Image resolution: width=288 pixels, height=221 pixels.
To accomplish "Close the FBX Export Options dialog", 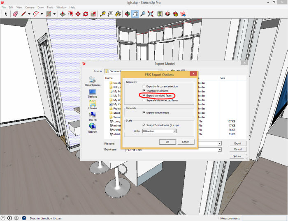I will pos(193,74).
